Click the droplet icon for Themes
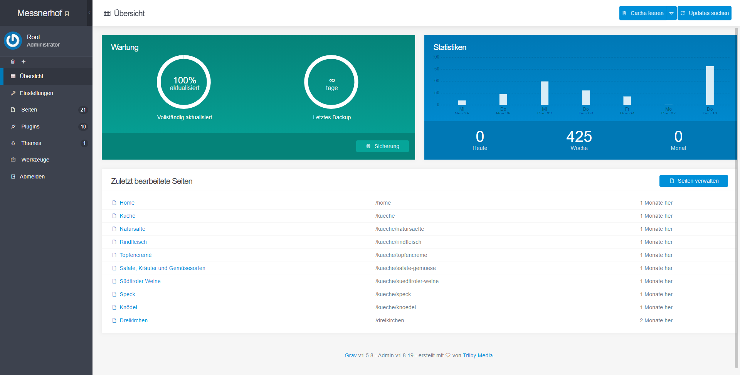Viewport: 740px width, 375px height. (13, 143)
